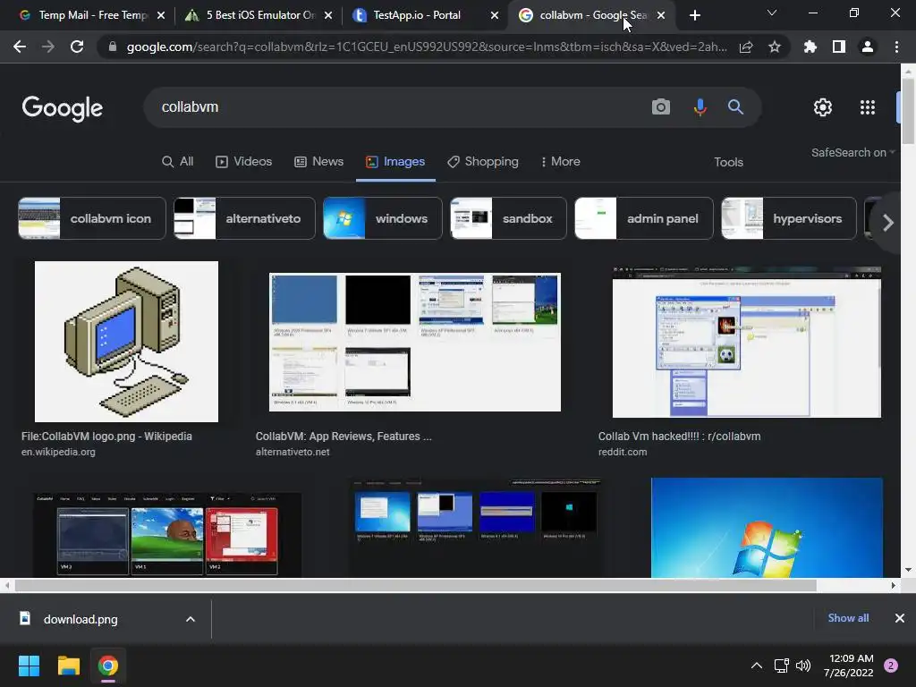Open File:CollabVM logo.png Wikipedia result

click(106, 437)
